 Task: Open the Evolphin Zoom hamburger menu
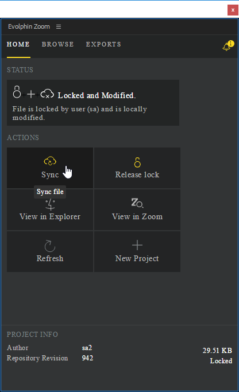[59, 26]
